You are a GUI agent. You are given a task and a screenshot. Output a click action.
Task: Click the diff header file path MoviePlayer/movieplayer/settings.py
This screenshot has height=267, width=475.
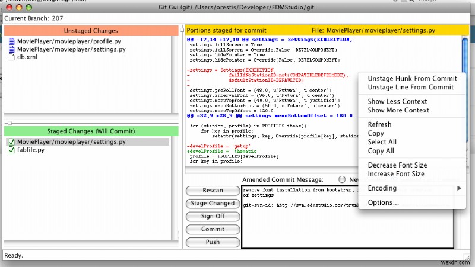pos(381,30)
